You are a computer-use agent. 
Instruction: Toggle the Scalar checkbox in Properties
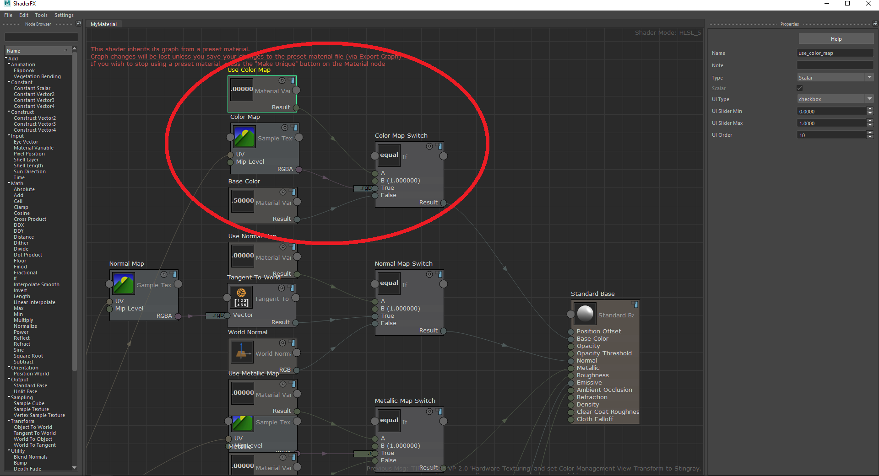point(800,88)
